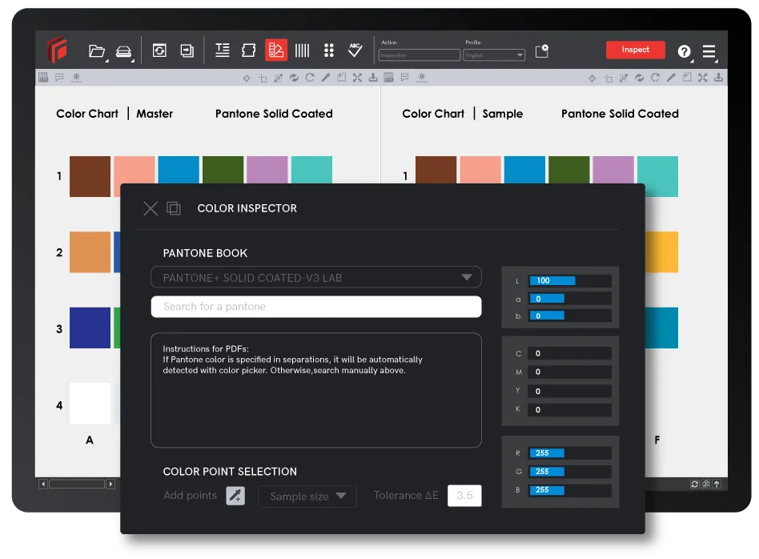This screenshot has width=759, height=559.
Task: Click the K value field
Action: [570, 410]
